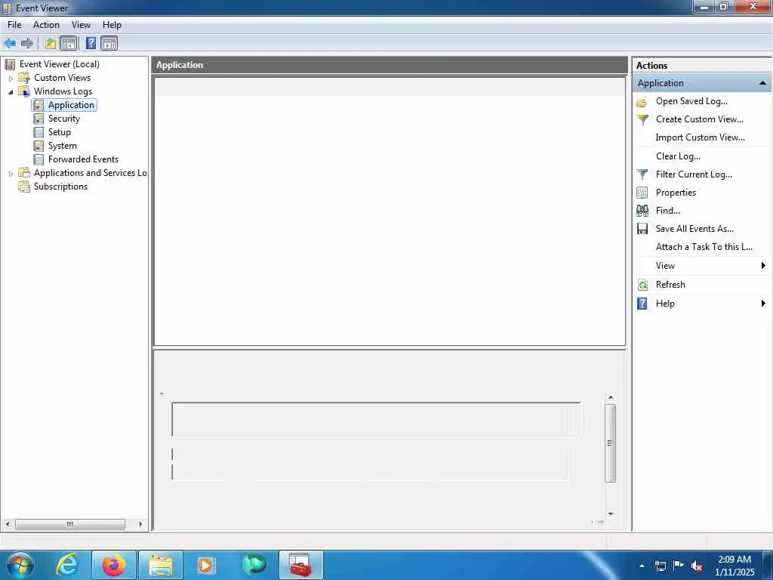Click the Properties sheet icon
The width and height of the screenshot is (773, 580).
[x=642, y=193]
